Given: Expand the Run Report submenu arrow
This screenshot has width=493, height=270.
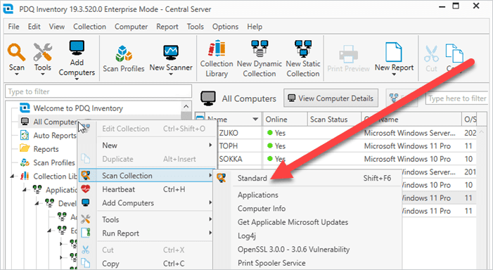Looking at the screenshot, I should (x=210, y=233).
